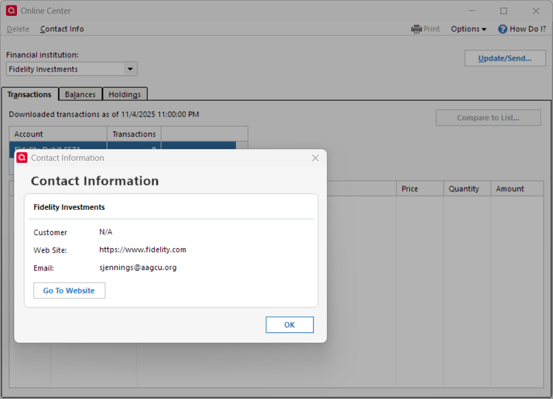
Task: Close the Contact Information dialog
Action: click(315, 158)
